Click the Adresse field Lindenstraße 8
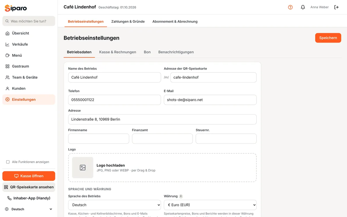This screenshot has height=217, width=347. 162,119
